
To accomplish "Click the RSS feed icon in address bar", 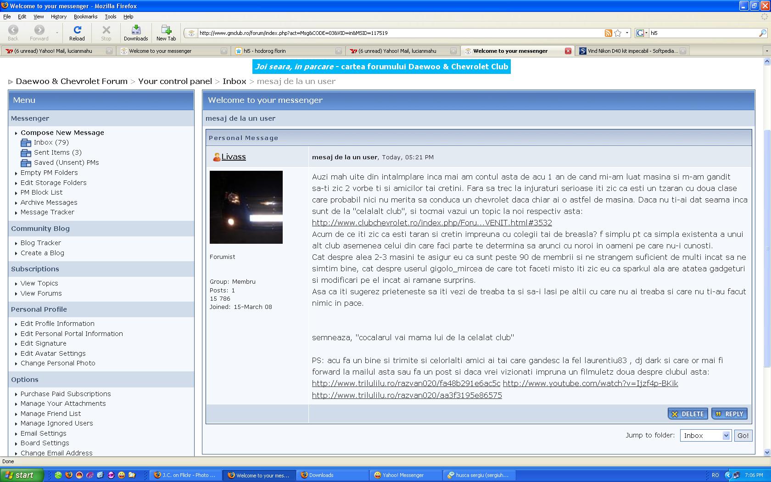I will click(x=608, y=33).
